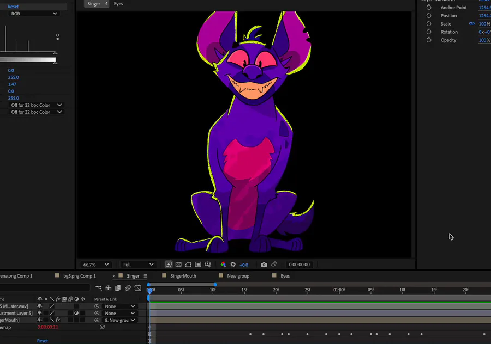Image resolution: width=491 pixels, height=344 pixels.
Task: Click the Levels output gradient bar
Action: tap(28, 59)
